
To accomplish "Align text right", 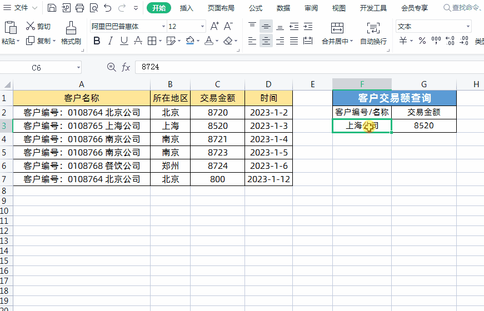I will click(280, 41).
